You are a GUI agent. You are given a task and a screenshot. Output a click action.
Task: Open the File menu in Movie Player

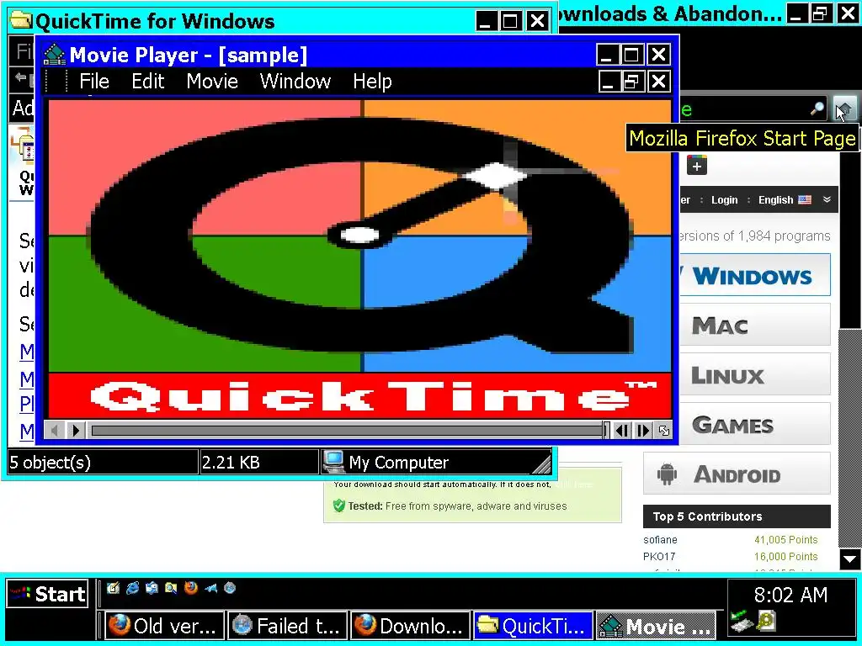(x=94, y=82)
